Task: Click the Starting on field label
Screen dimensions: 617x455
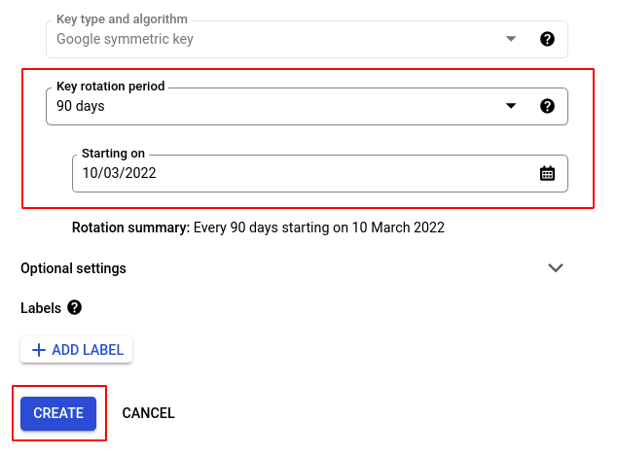Action: 113,154
